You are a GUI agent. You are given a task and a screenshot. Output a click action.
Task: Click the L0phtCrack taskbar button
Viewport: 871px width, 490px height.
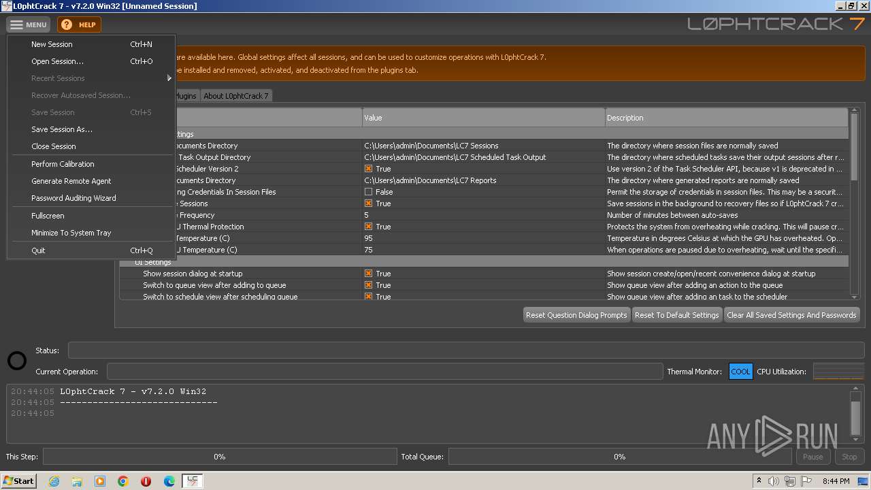coord(193,481)
